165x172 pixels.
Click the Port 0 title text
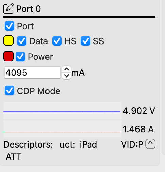coord(29,9)
